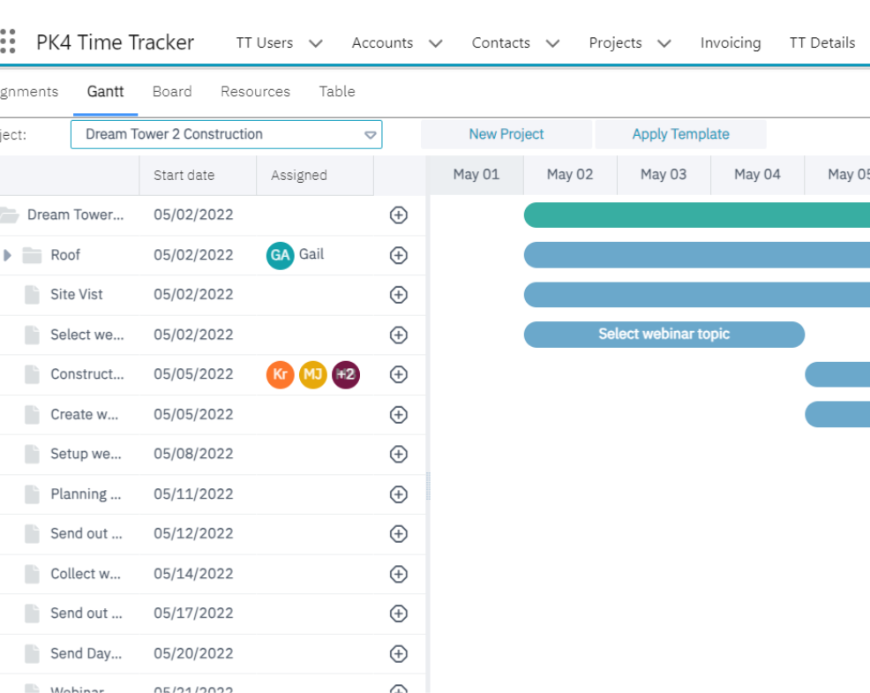Click the MJ avatar badge
This screenshot has width=870, height=693.
pyautogui.click(x=312, y=374)
